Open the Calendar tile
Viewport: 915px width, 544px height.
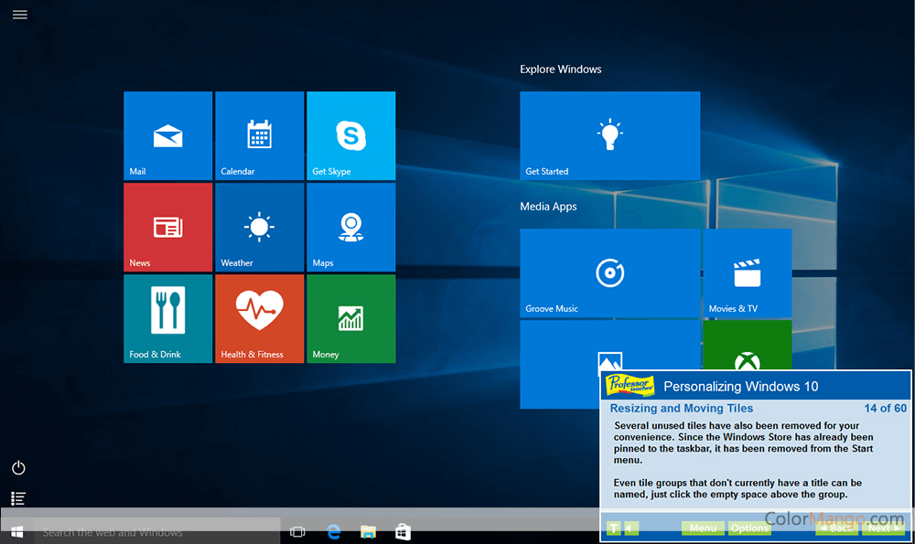pyautogui.click(x=260, y=135)
